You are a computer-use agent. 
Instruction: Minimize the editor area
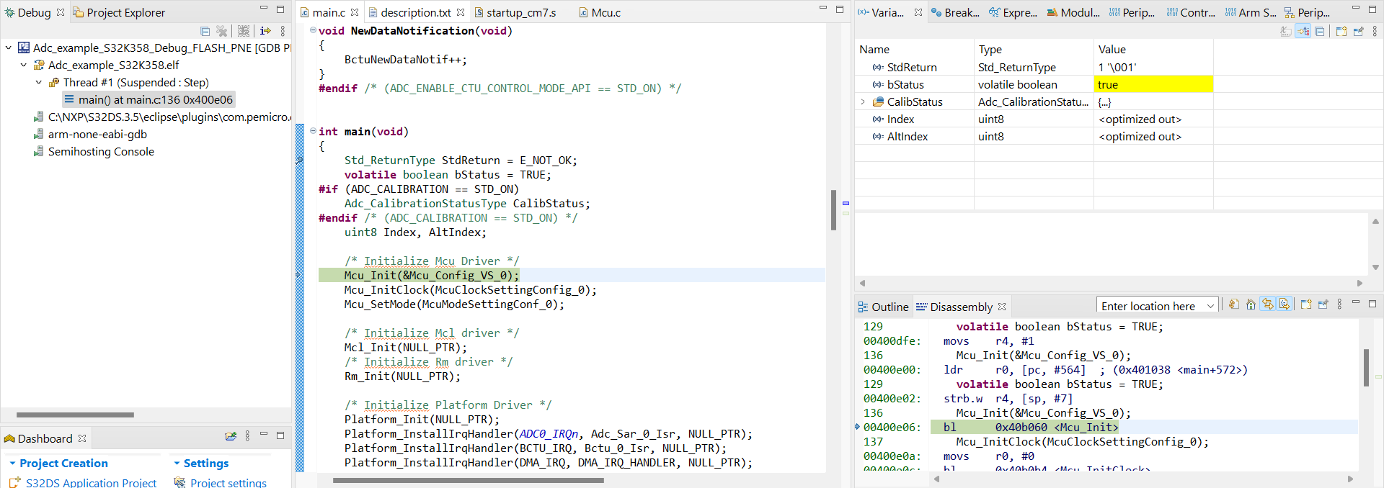[x=823, y=8]
